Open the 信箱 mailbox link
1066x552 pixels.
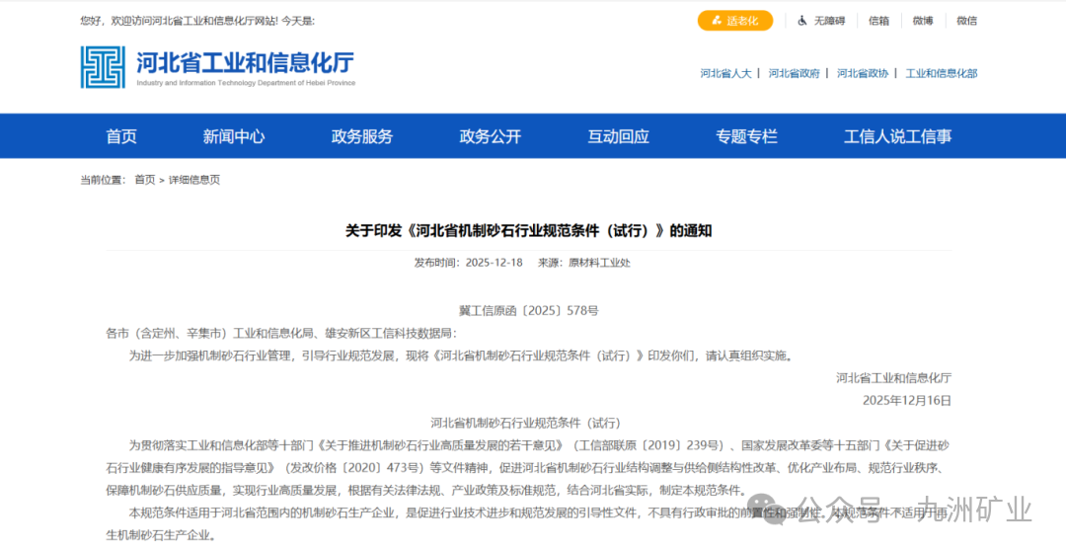tap(878, 21)
